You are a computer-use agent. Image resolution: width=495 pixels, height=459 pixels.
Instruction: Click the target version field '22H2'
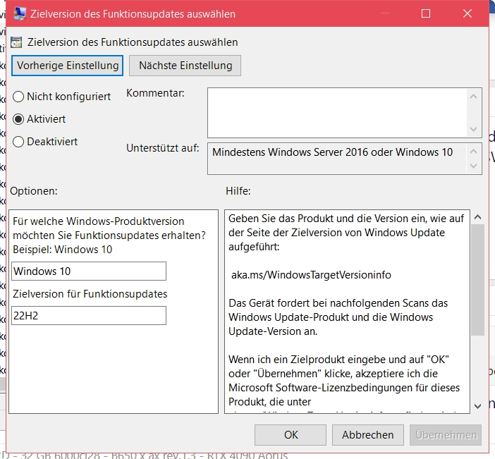point(89,315)
